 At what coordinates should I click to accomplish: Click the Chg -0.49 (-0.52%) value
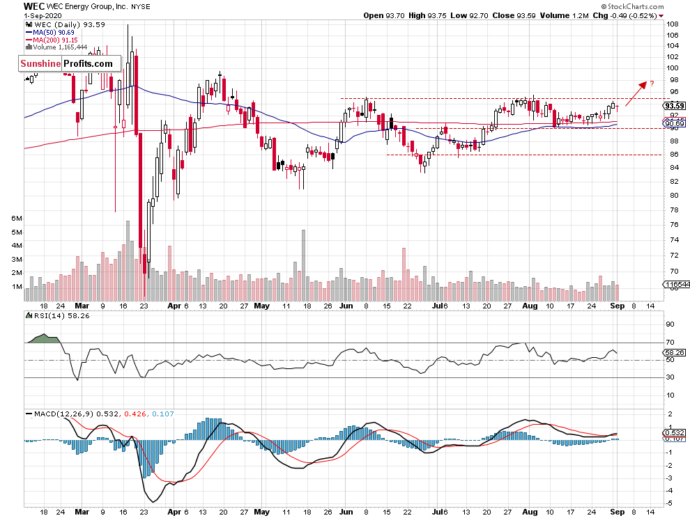(625, 16)
